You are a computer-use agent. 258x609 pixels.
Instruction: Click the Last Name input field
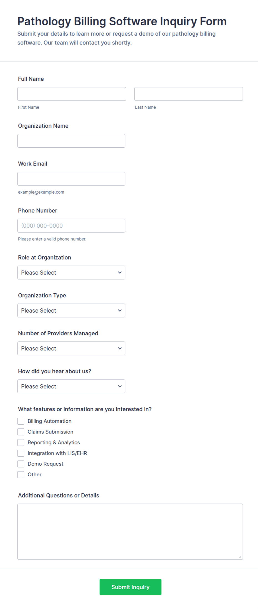pos(189,94)
